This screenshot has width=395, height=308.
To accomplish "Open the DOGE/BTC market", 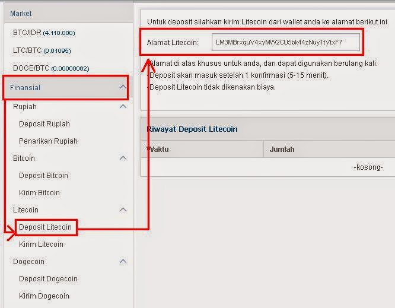I will pos(51,68).
